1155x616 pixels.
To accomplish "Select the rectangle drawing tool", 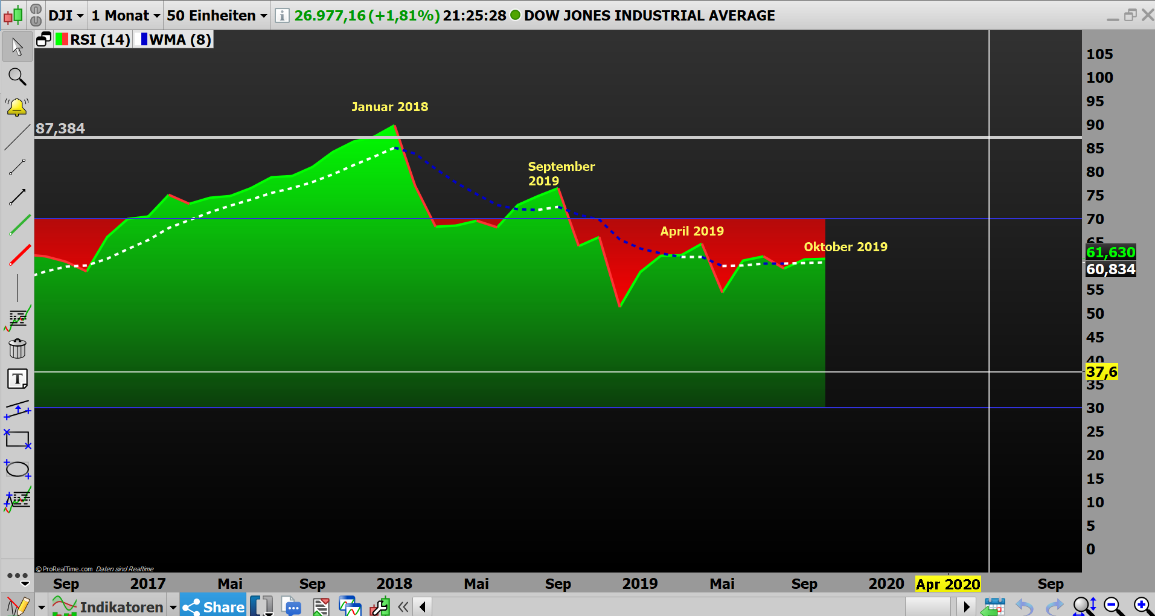I will point(17,440).
